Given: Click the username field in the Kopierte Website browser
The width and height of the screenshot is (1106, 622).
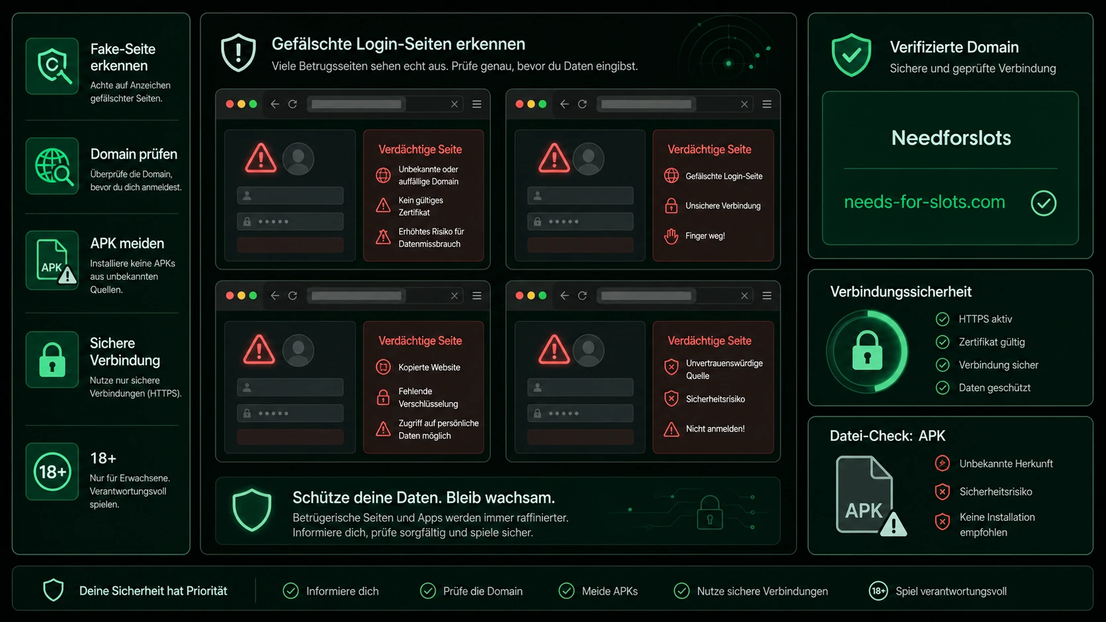Looking at the screenshot, I should 290,387.
